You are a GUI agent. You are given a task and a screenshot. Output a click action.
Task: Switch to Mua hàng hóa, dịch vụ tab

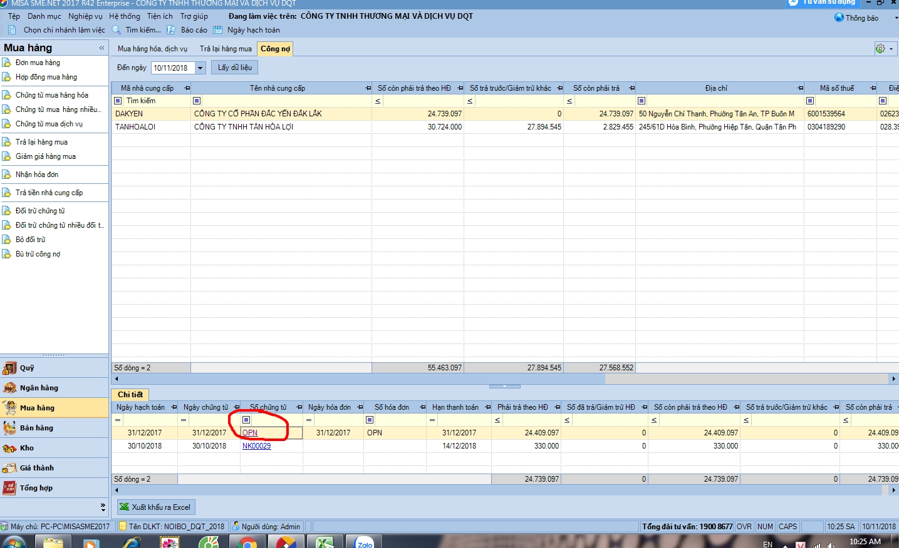click(x=152, y=49)
